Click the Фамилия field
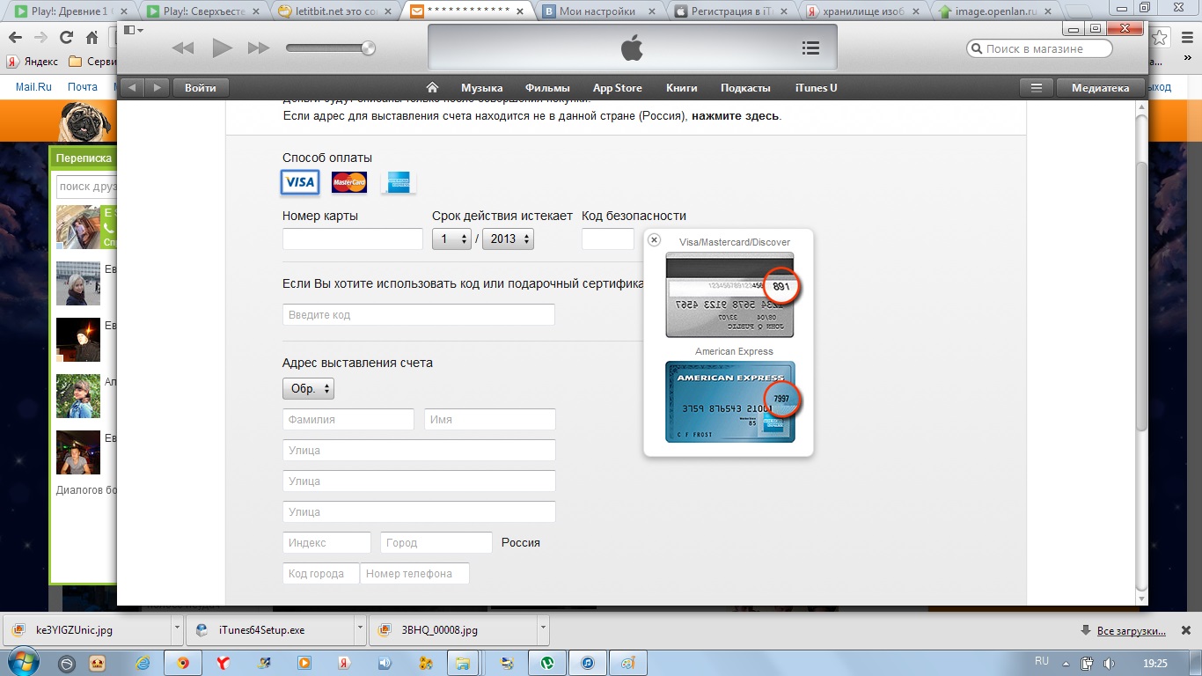 [x=348, y=420]
